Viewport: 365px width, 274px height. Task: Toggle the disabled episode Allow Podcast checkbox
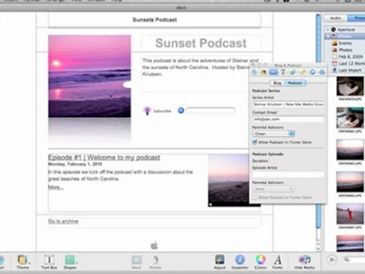tap(255, 198)
